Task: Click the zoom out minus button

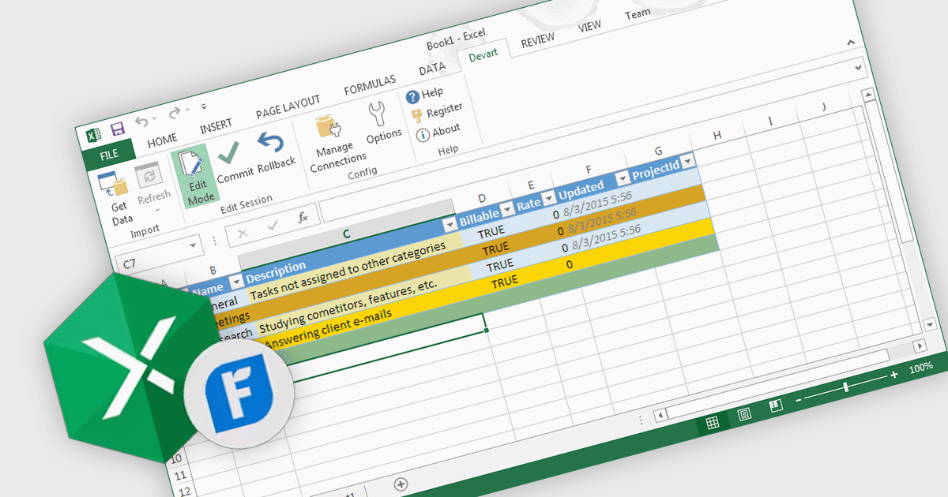Action: click(798, 400)
